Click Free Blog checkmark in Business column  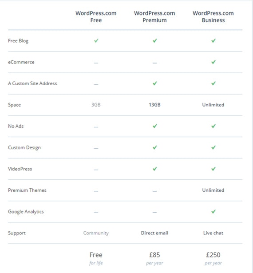pos(213,41)
